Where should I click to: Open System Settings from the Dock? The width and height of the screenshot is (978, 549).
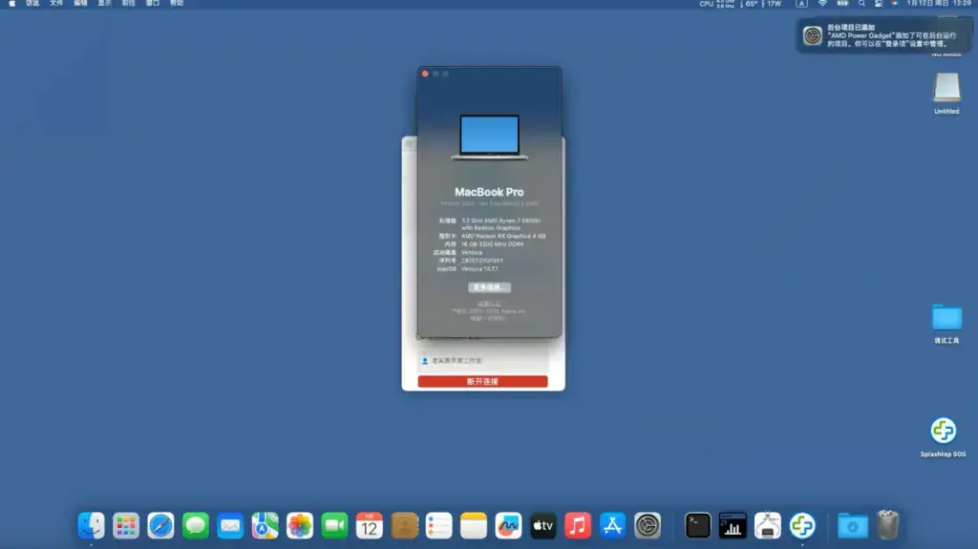[x=648, y=525]
